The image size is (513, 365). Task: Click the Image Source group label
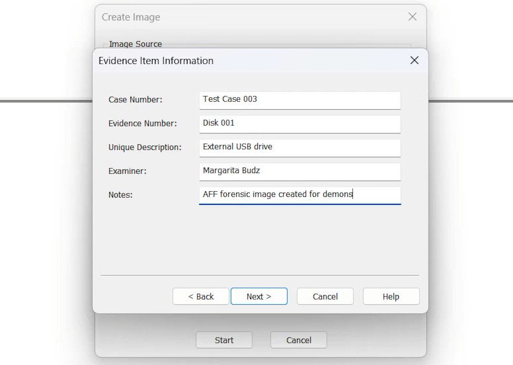pyautogui.click(x=136, y=44)
